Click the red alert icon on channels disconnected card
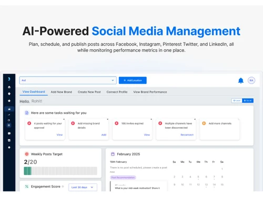 160,123
